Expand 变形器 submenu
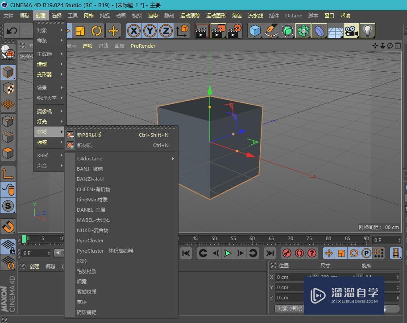The image size is (407, 323). point(50,74)
